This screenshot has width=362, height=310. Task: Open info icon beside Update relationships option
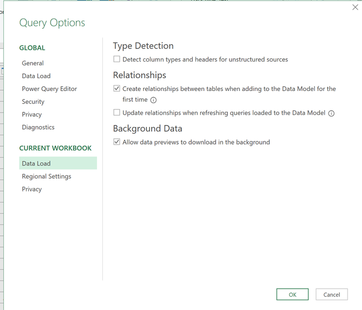click(x=331, y=113)
